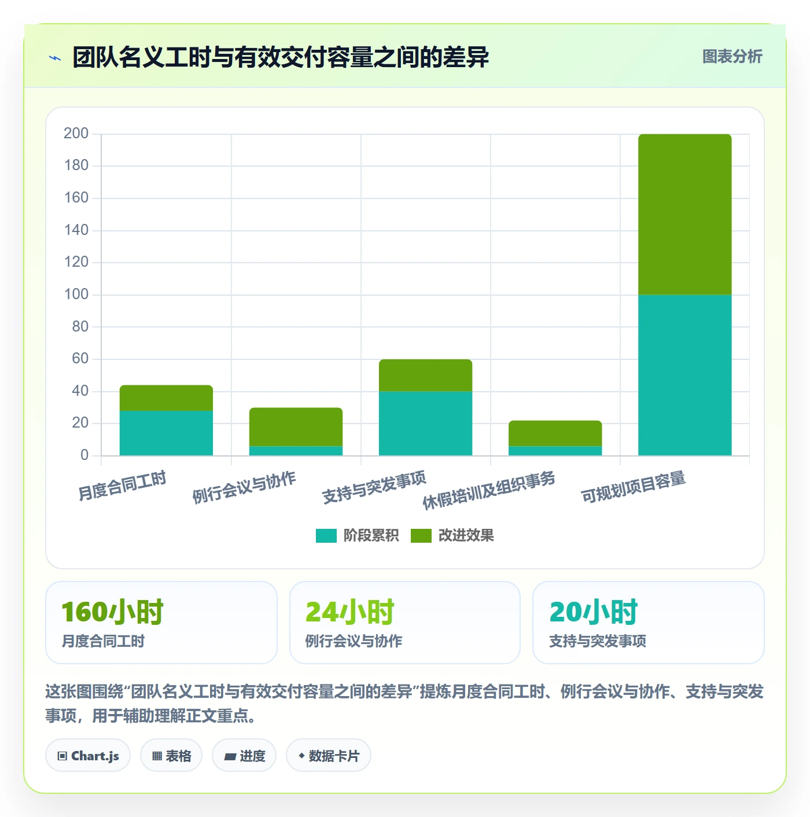Toggle the 改进效果 legend swatch
This screenshot has height=817, width=810.
pyautogui.click(x=421, y=536)
